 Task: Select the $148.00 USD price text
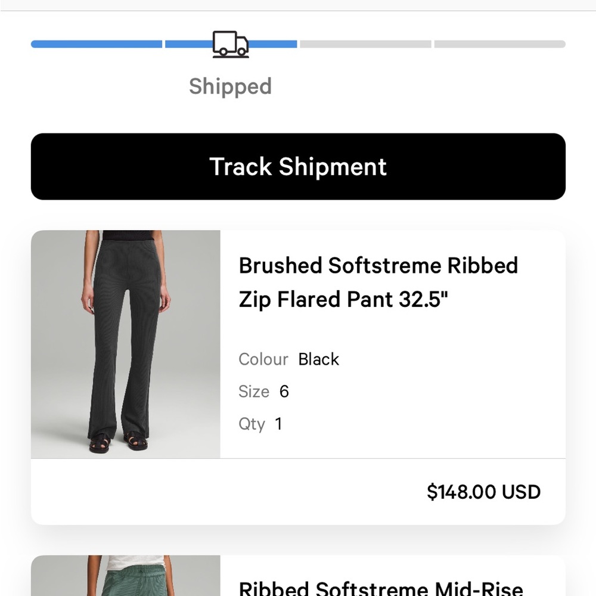coord(483,492)
